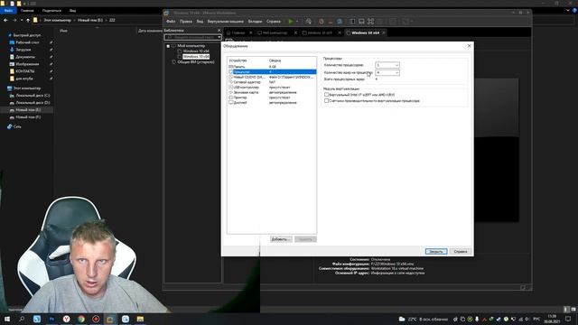Open Локальный диск (D:) in Explorer
Viewport: 578px width, 325px height.
(33, 103)
